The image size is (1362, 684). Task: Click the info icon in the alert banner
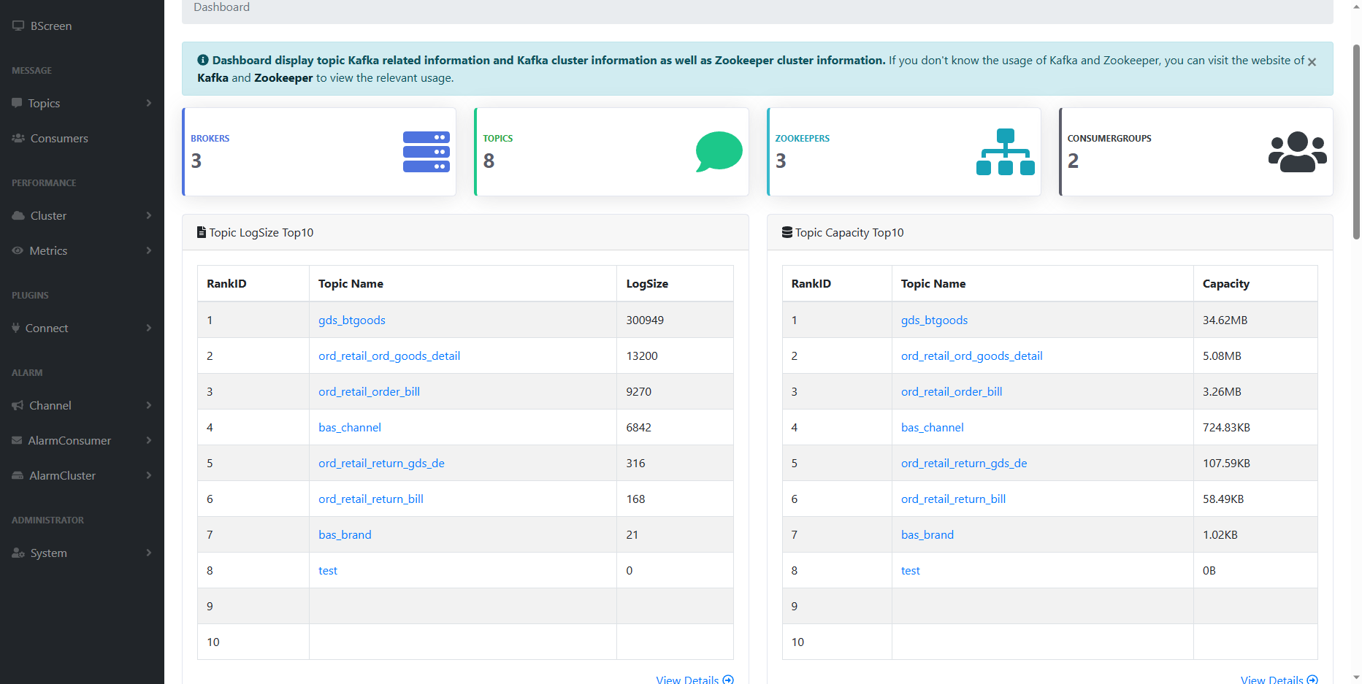point(203,60)
